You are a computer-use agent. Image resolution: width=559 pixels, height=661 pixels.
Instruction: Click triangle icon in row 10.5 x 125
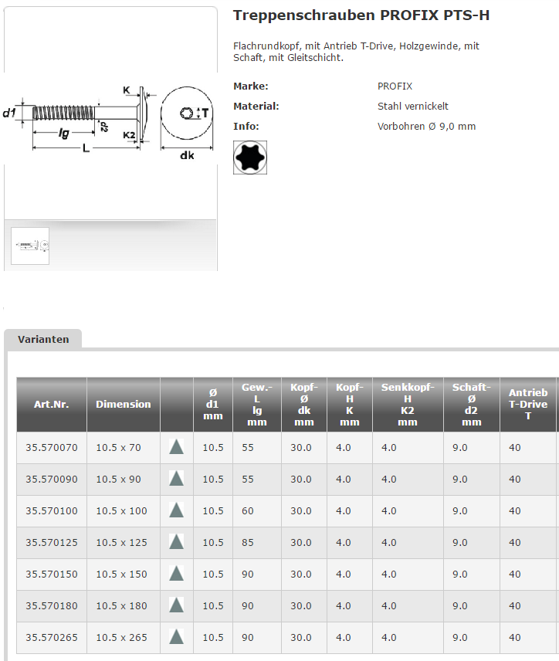176,542
